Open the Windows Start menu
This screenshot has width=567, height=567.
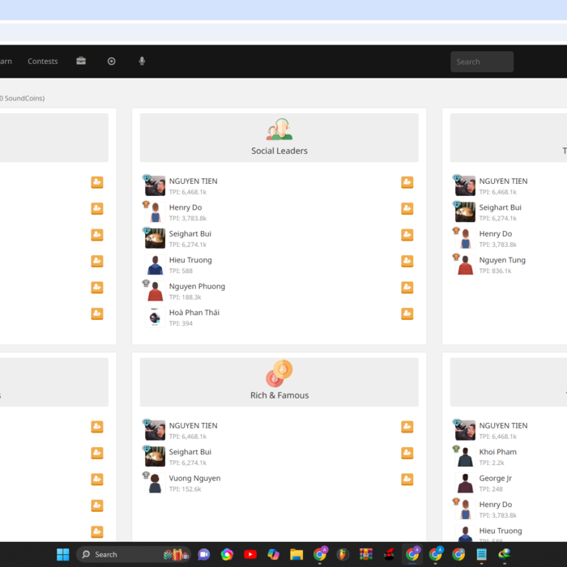click(x=63, y=555)
